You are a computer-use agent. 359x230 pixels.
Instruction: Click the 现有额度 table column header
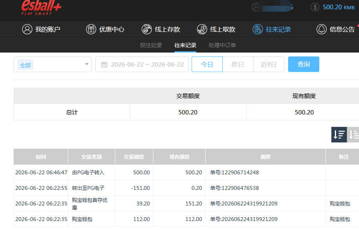pos(179,157)
